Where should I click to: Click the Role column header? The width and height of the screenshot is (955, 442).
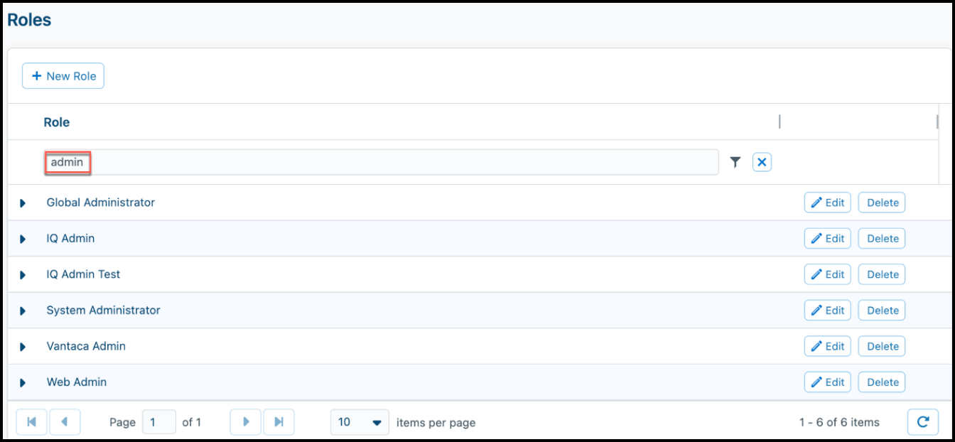(x=57, y=122)
